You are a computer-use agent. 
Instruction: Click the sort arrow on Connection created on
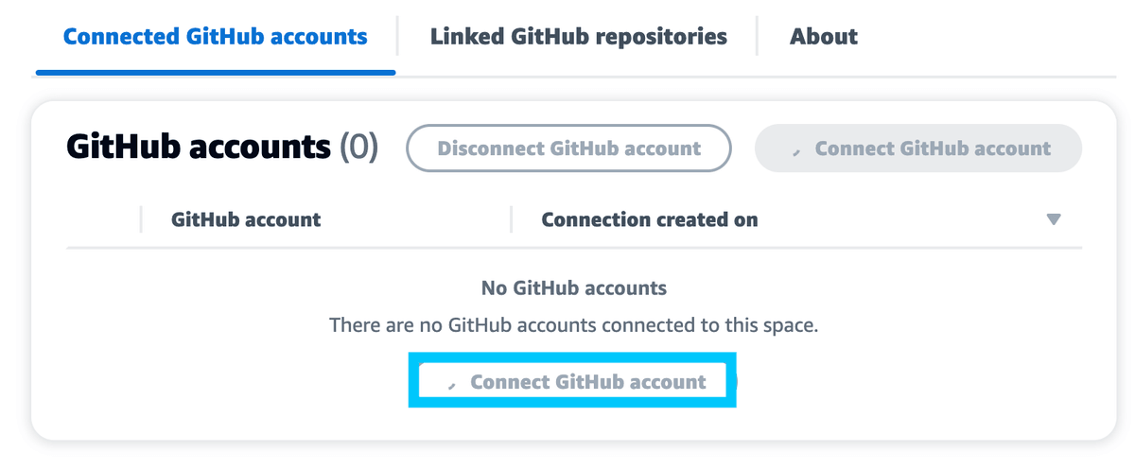(x=1054, y=219)
